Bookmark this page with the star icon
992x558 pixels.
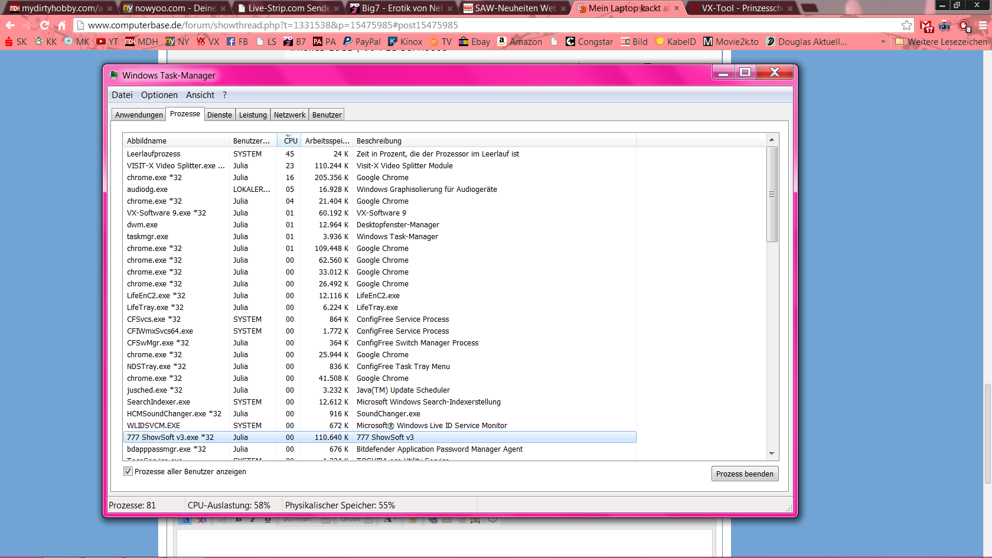pyautogui.click(x=906, y=25)
